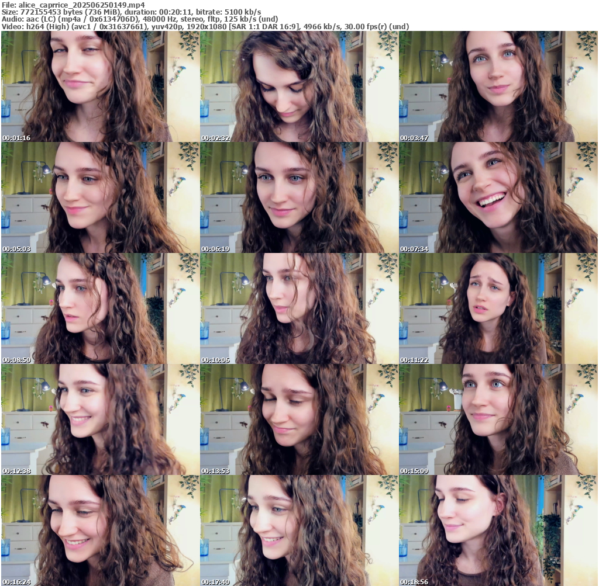Select the thumbnail stamped 00:13:53
The height and width of the screenshot is (586, 599).
299,419
